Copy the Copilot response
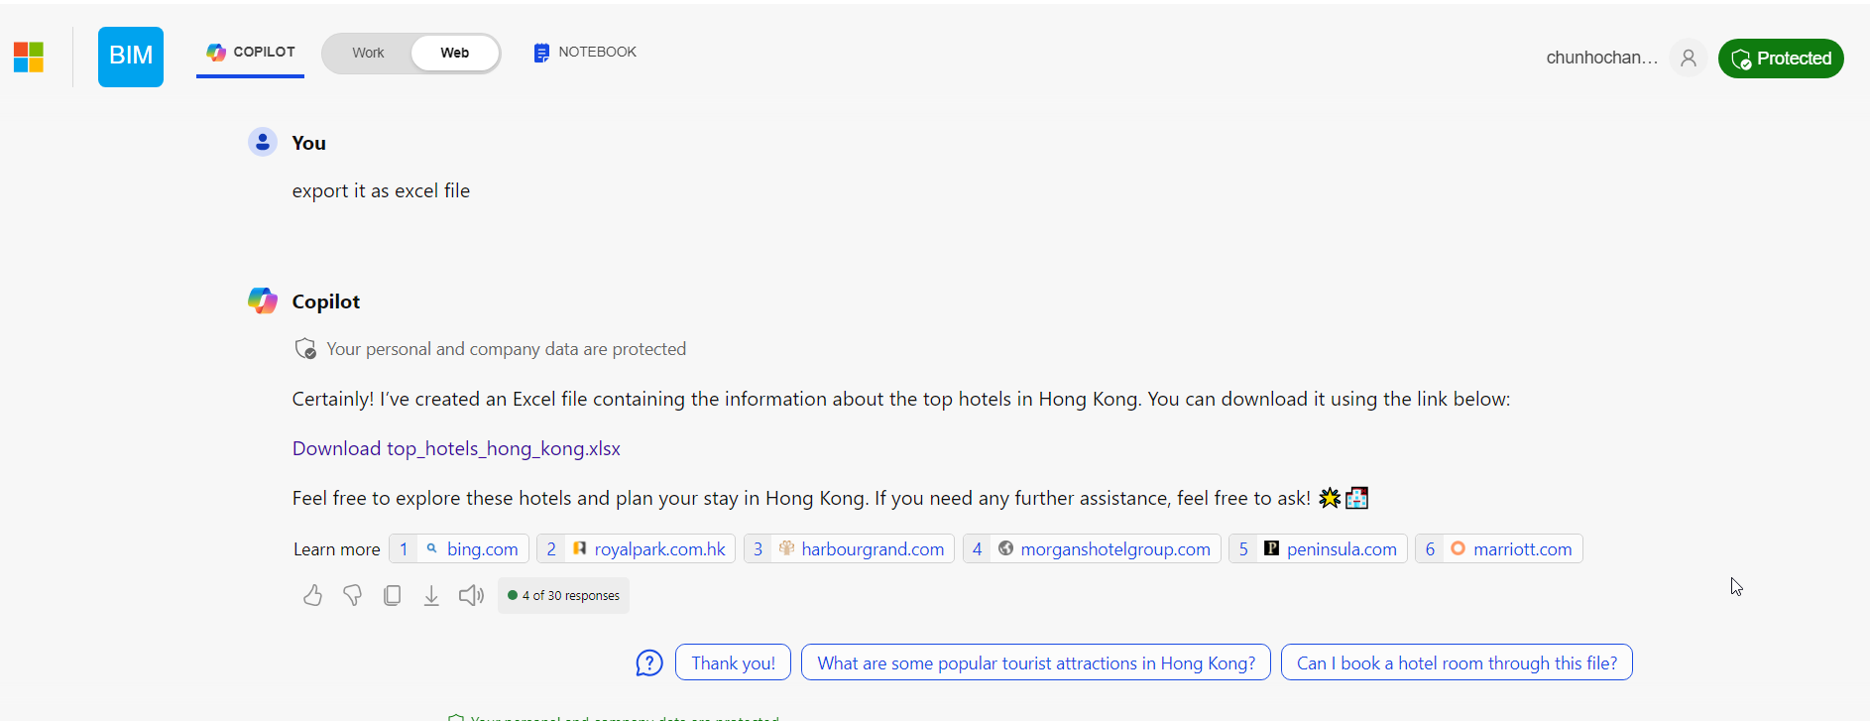 click(392, 595)
